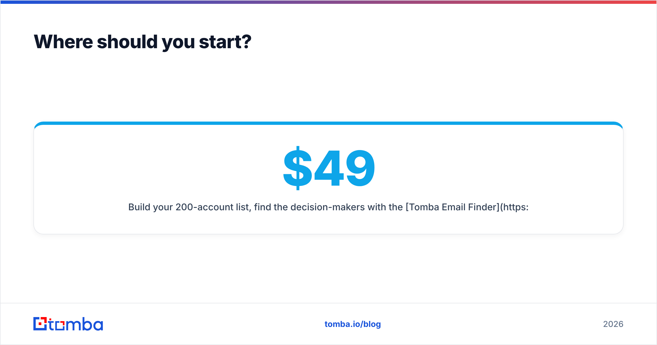The width and height of the screenshot is (657, 345).
Task: Click the red square inside Tomba logo
Action: [40, 324]
